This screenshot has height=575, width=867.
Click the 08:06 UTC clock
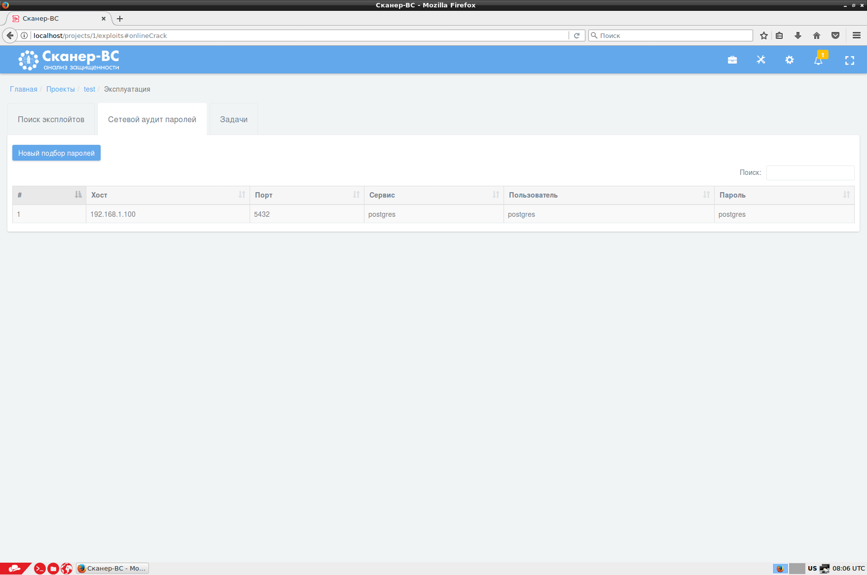pyautogui.click(x=849, y=569)
